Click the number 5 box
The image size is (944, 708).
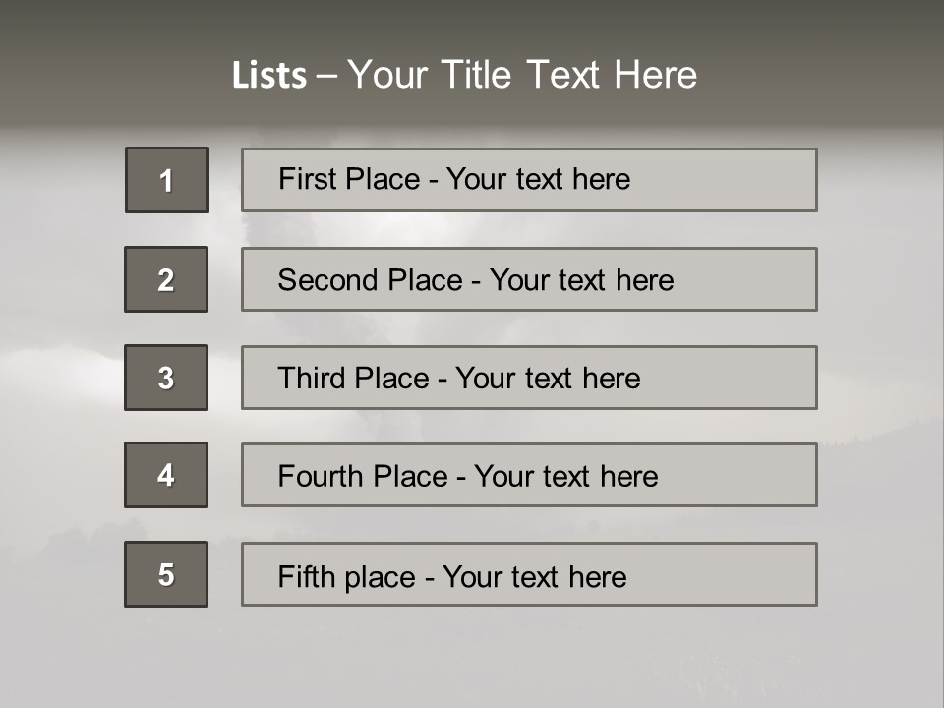166,574
